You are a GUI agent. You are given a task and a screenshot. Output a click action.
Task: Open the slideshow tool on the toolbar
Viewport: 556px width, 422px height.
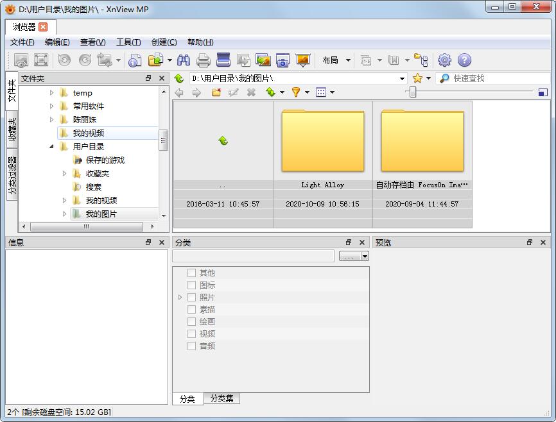pyautogui.click(x=302, y=60)
